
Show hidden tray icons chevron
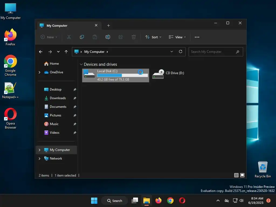[218, 201]
